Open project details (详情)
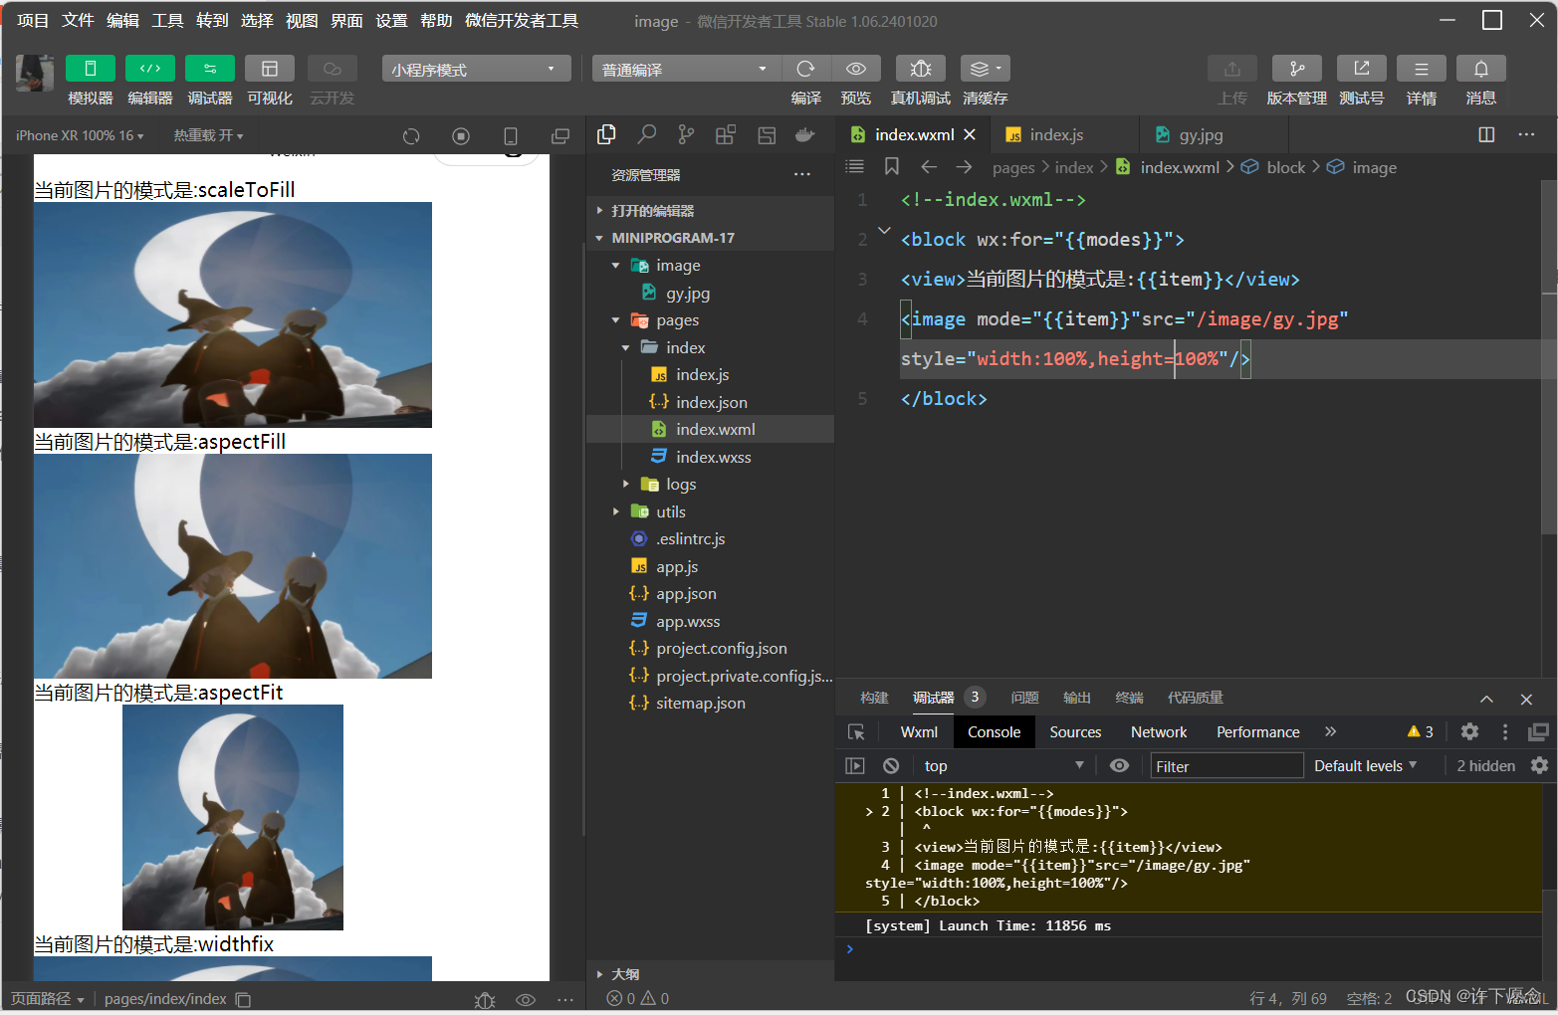The width and height of the screenshot is (1558, 1015). click(x=1422, y=69)
